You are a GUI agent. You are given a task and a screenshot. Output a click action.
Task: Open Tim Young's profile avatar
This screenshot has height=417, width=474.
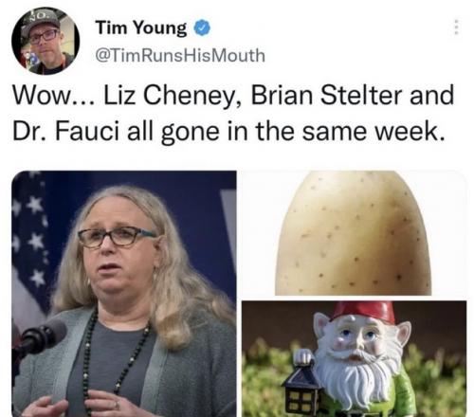pos(46,41)
